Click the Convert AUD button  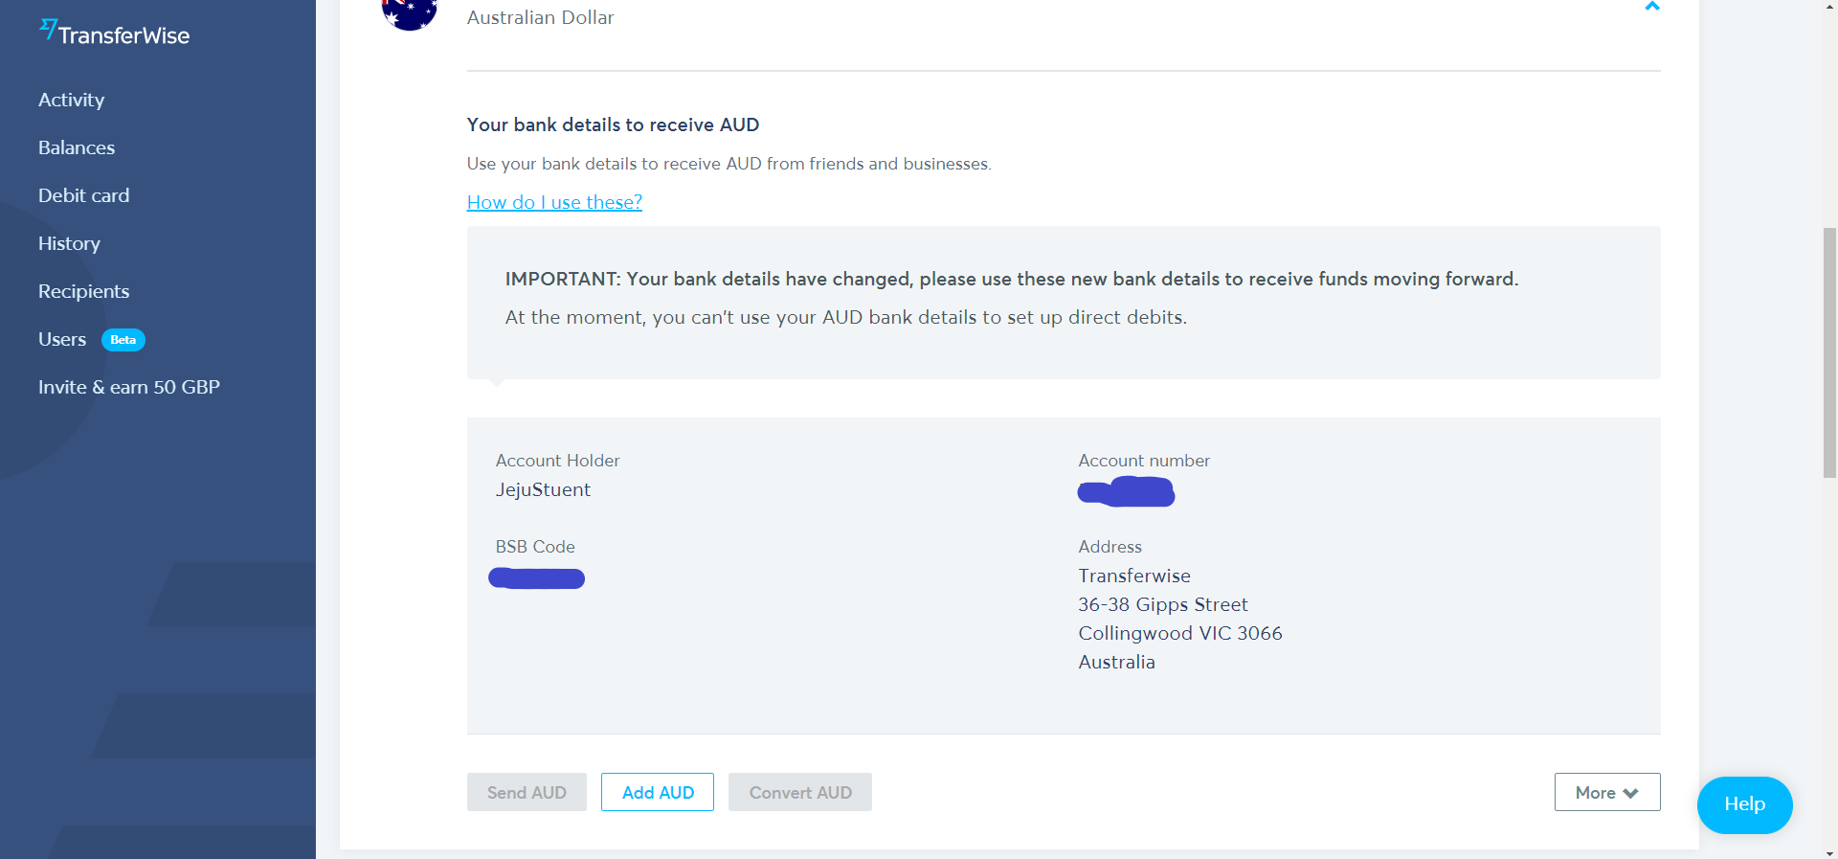click(800, 792)
